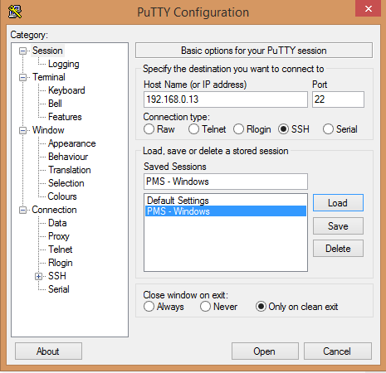Delete the selected saved session
Screen dimensions: 386x373
coord(338,249)
